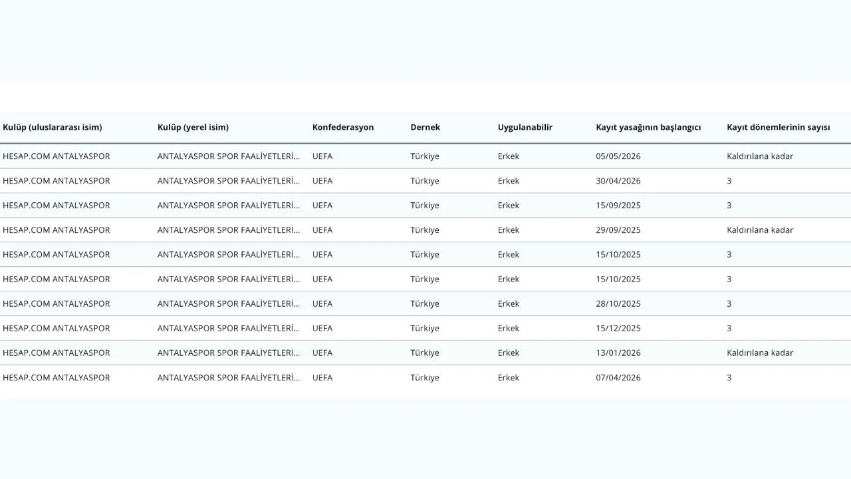Viewport: 851px width, 479px height.
Task: Click "Erkek" in the 15/12/2025 row
Action: [509, 329]
